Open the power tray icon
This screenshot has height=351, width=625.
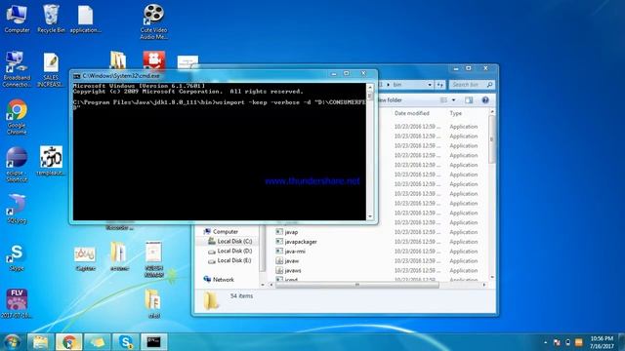coord(567,342)
